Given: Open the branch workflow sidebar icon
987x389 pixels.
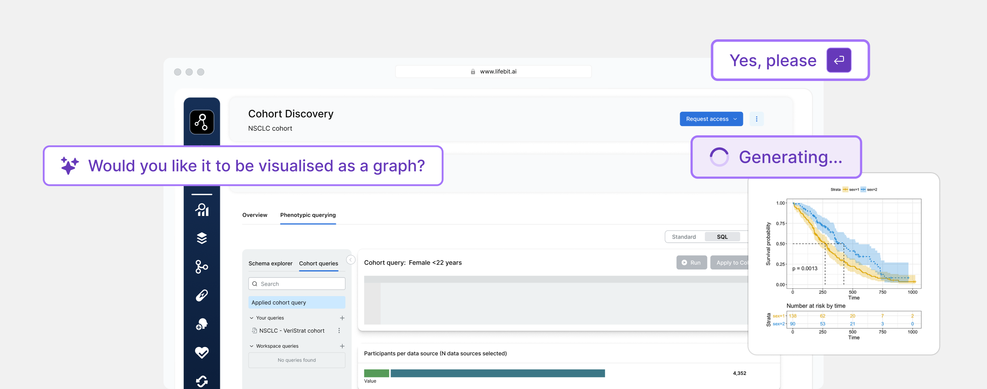Looking at the screenshot, I should pos(202,267).
